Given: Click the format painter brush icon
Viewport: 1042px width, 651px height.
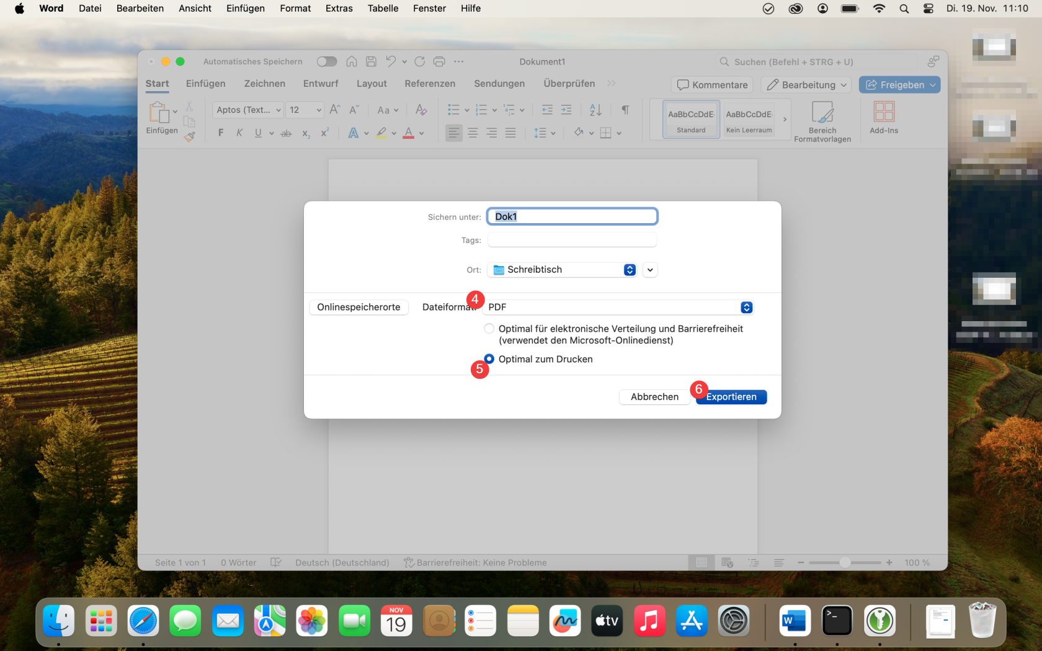Looking at the screenshot, I should click(190, 136).
